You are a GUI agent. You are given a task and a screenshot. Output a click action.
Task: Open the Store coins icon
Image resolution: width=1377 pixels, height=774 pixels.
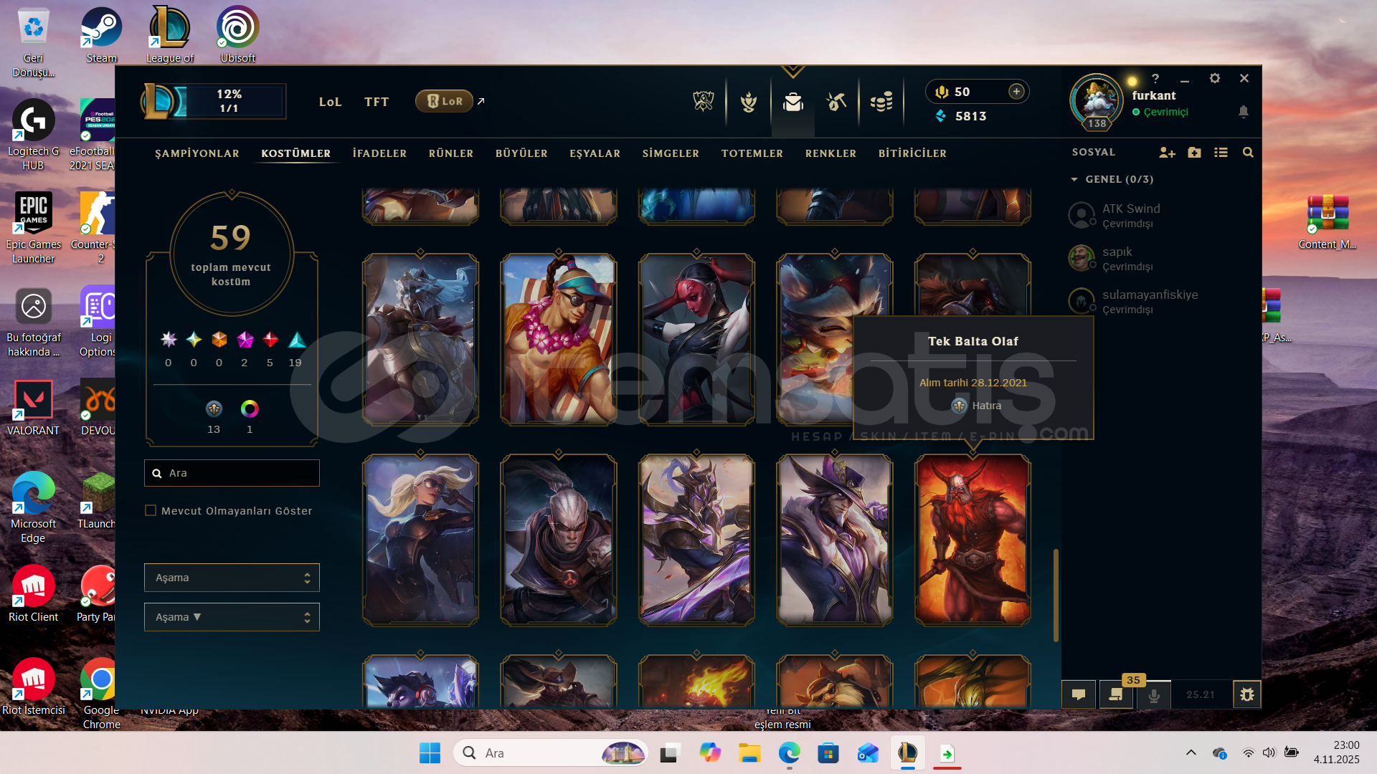pos(881,102)
